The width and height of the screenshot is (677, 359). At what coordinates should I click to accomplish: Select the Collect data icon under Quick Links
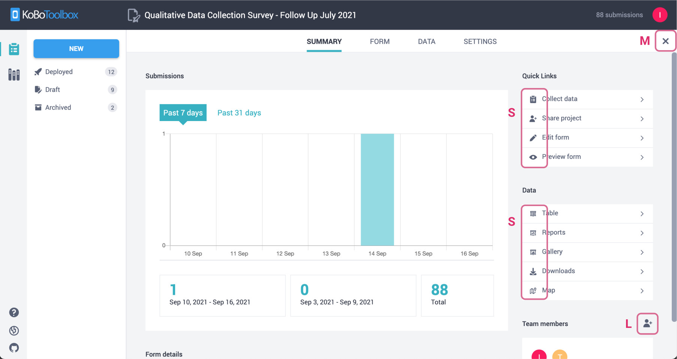[x=533, y=99]
